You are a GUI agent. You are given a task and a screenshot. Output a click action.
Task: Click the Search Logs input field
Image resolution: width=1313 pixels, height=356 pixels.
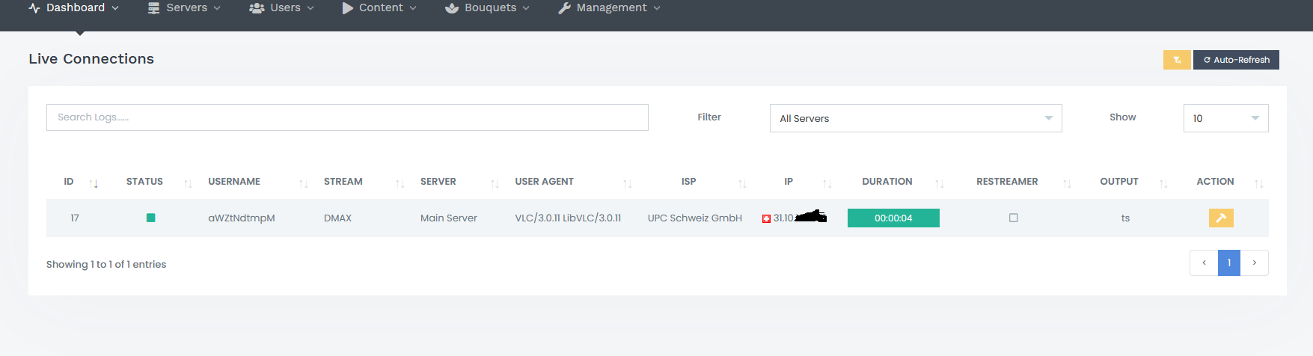[347, 117]
